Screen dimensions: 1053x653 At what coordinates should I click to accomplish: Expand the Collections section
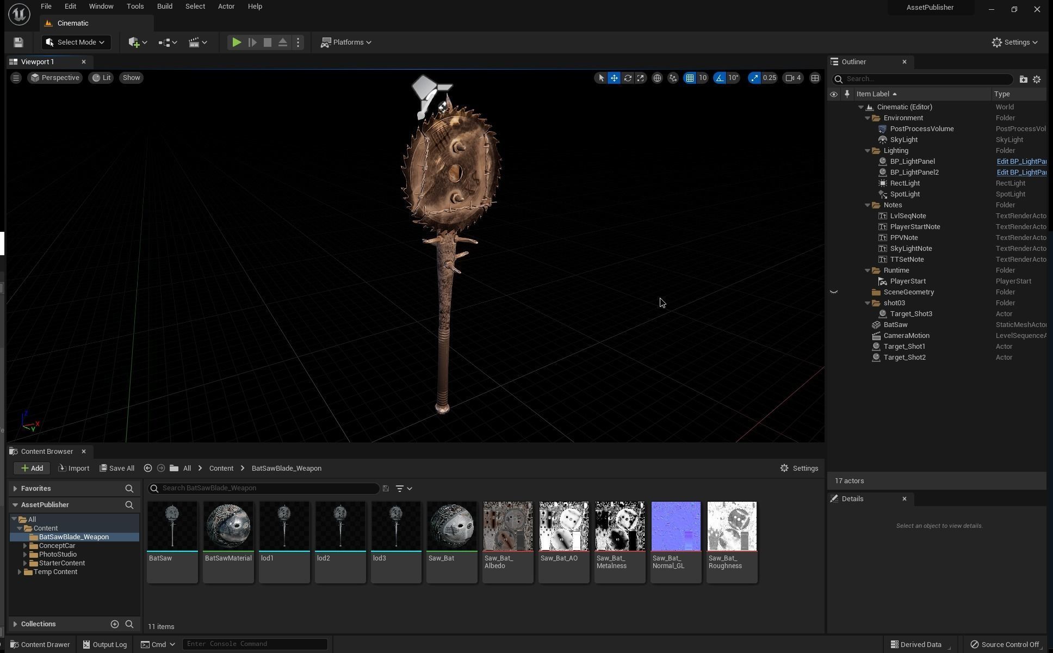tap(15, 624)
